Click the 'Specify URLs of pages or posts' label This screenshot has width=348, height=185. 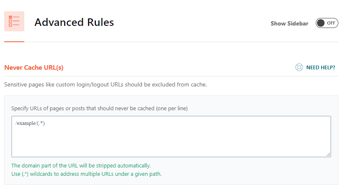pyautogui.click(x=99, y=109)
